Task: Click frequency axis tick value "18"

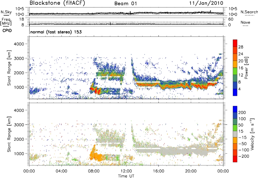Action: point(21,19)
